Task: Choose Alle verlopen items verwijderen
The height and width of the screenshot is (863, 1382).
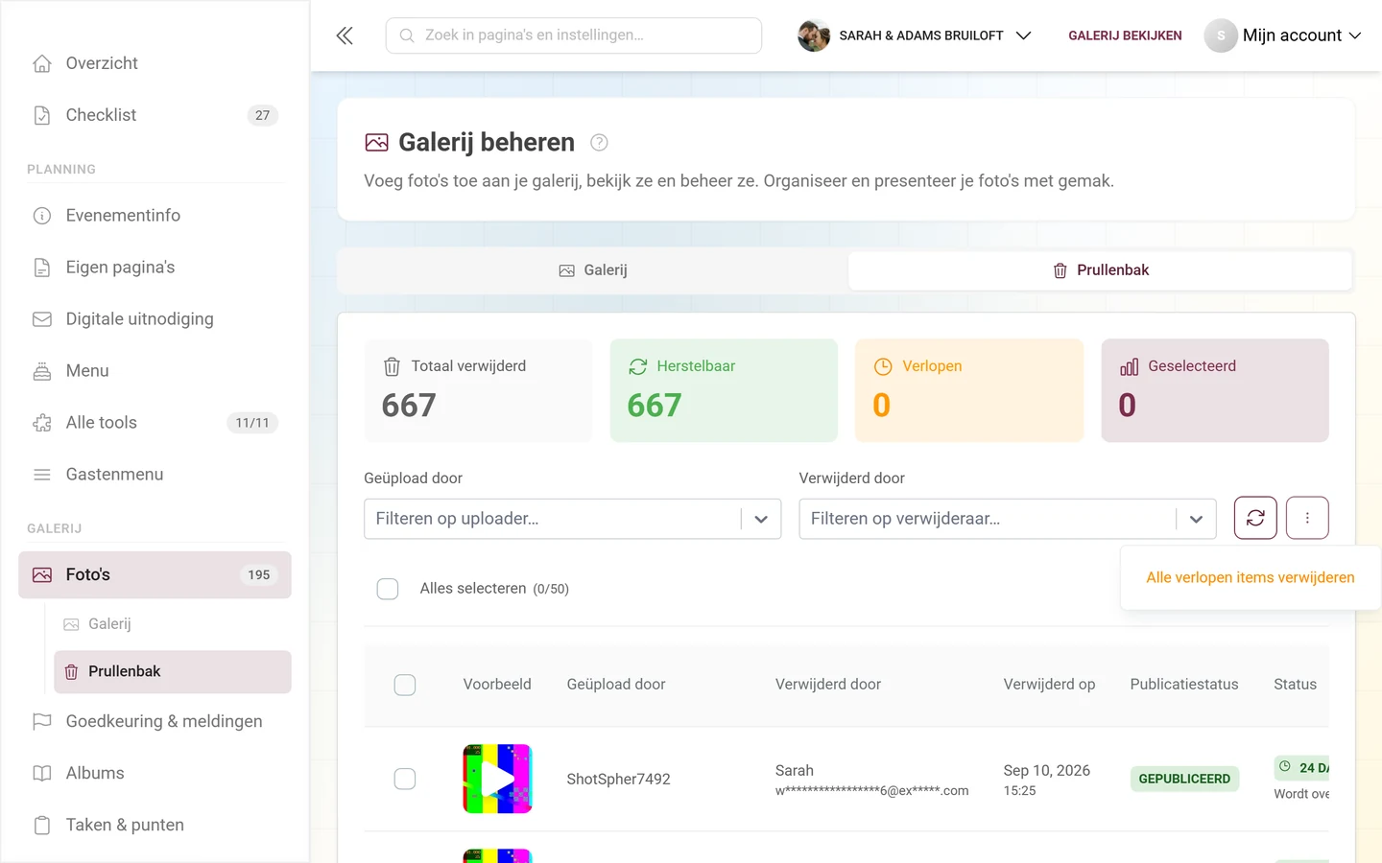Action: pos(1251,577)
